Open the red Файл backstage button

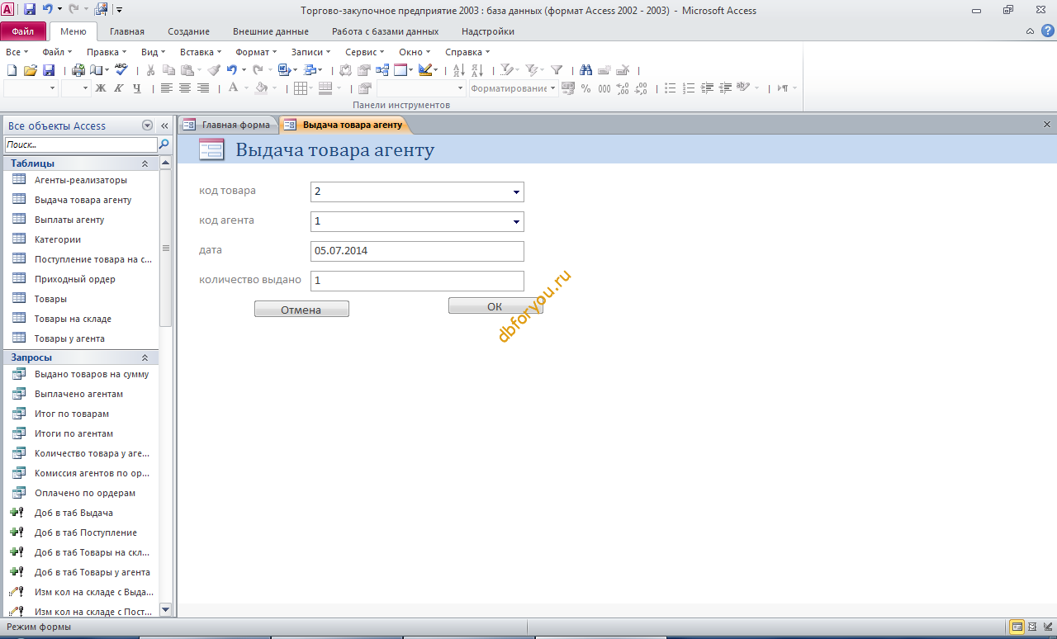[23, 31]
